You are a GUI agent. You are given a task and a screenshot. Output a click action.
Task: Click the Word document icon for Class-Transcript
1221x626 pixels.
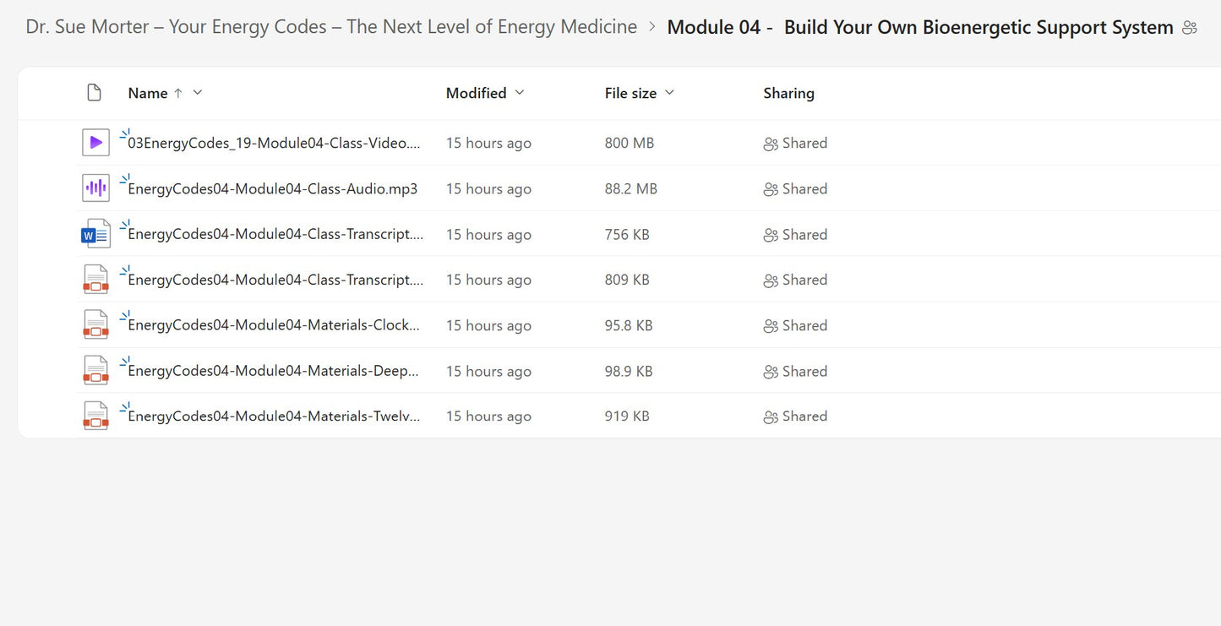coord(95,234)
